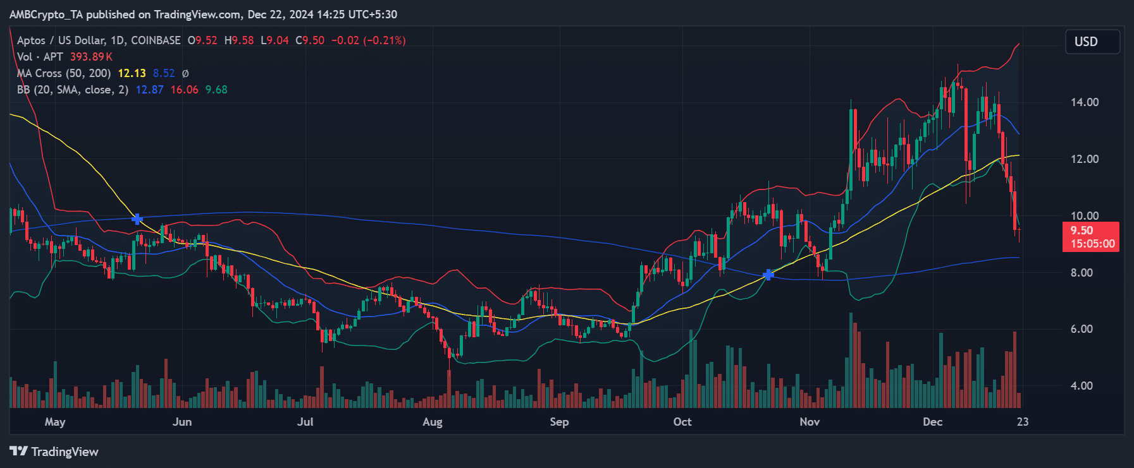Click the 4.00 price axis label
Image resolution: width=1134 pixels, height=468 pixels.
coord(1082,386)
